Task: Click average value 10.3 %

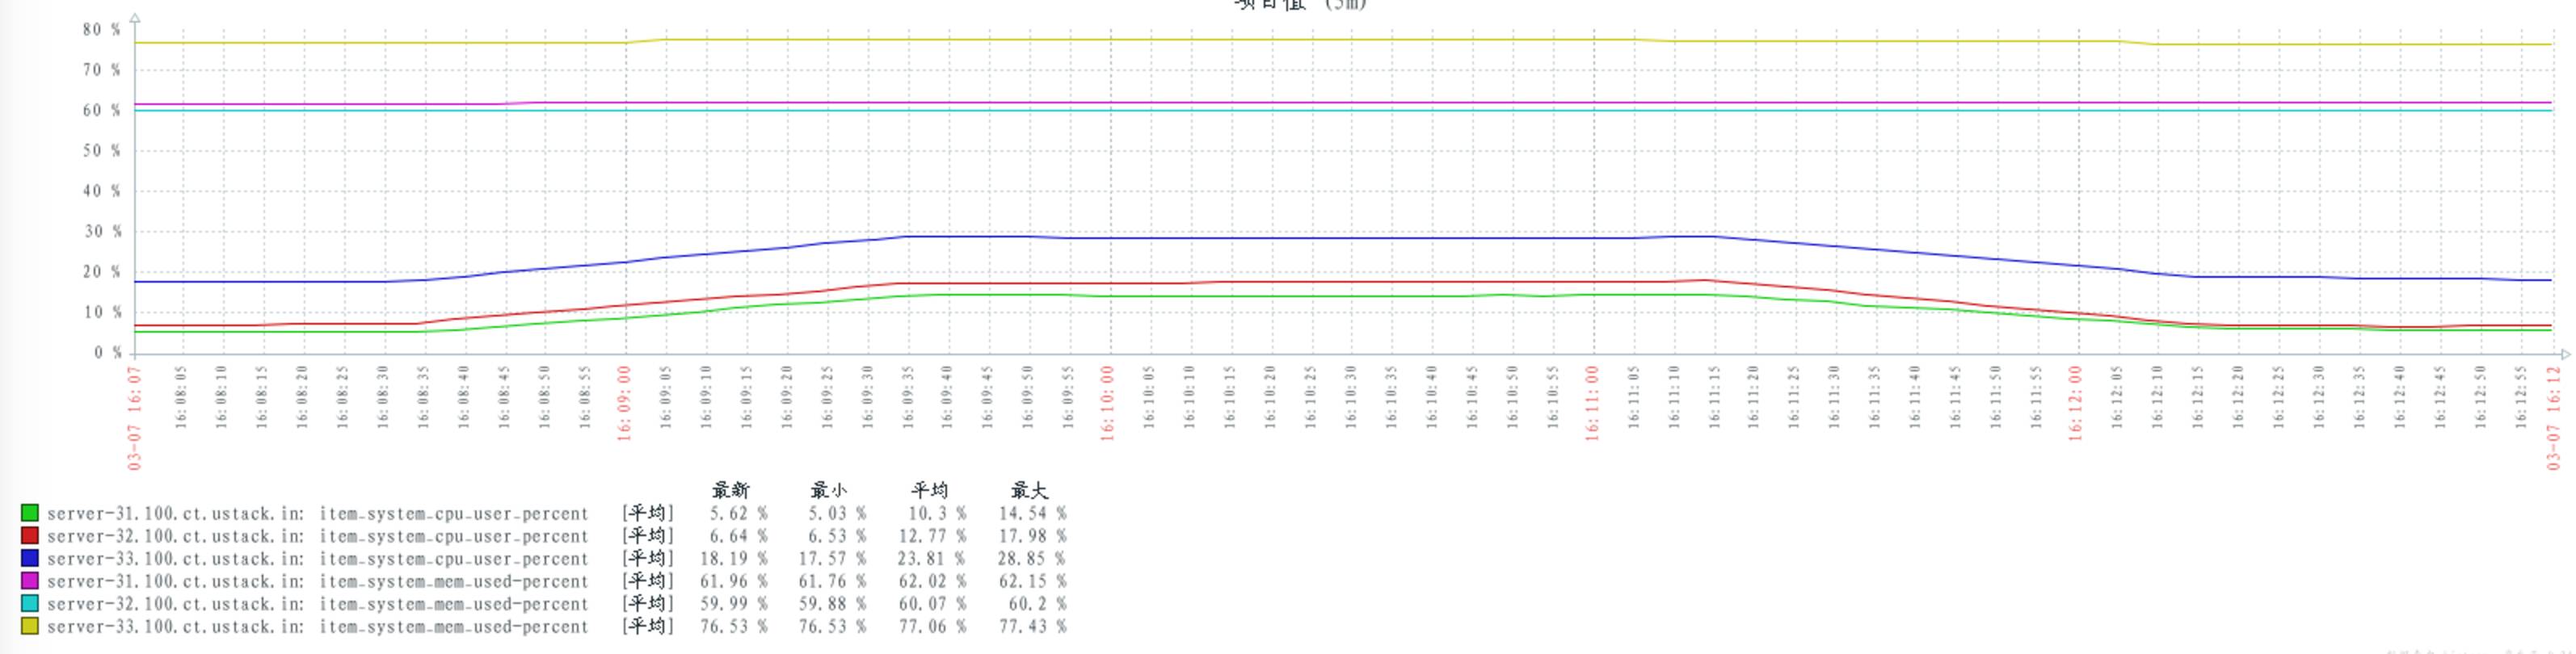Action: (937, 514)
